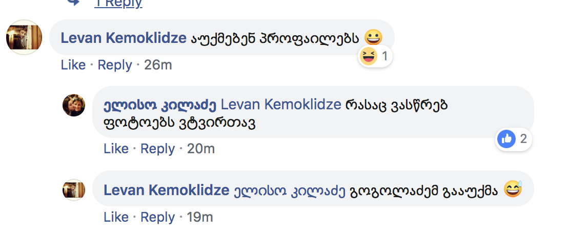Open the 26m timestamp link
Screen dimensions: 568x237
(158, 65)
